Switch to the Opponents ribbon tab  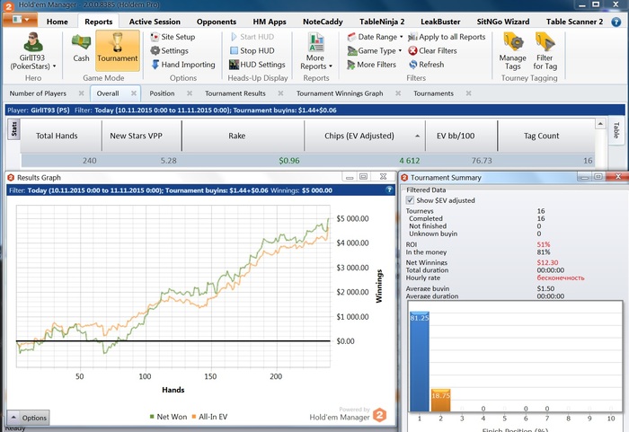click(x=217, y=22)
